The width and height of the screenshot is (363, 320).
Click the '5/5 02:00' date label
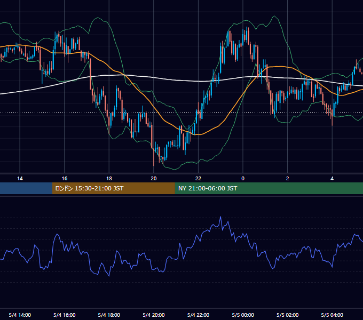pos(288,315)
